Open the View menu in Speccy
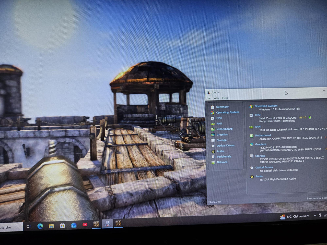327x245 pixels. coord(216,98)
